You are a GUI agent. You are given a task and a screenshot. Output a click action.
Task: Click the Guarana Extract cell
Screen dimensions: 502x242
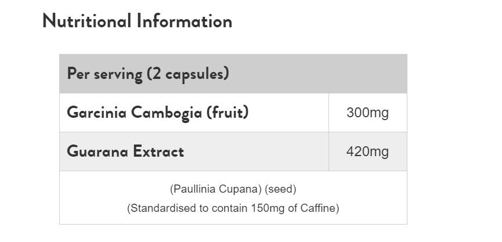pos(194,151)
